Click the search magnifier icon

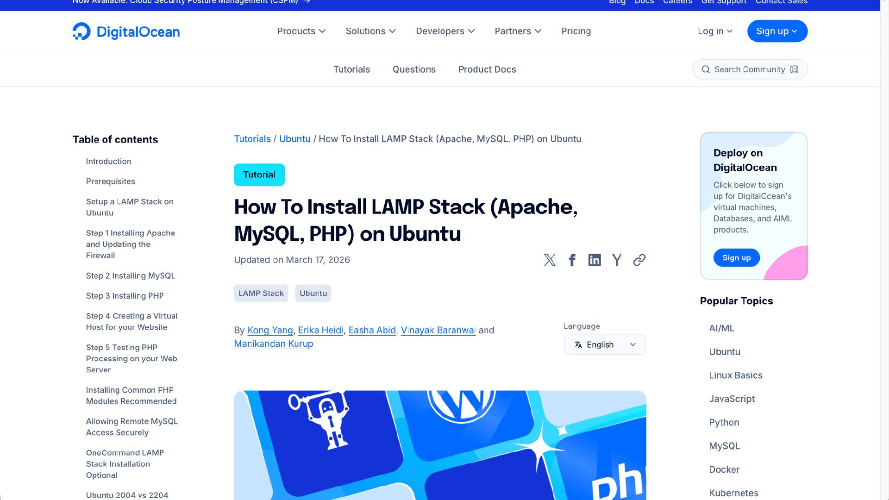click(706, 69)
